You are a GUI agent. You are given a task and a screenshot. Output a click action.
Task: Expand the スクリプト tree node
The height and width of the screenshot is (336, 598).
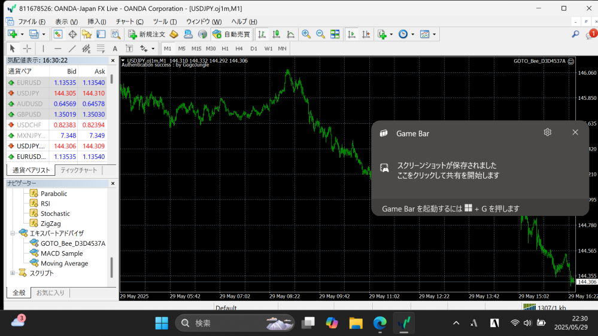tap(13, 273)
